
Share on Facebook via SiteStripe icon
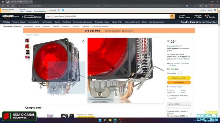coord(58,10)
